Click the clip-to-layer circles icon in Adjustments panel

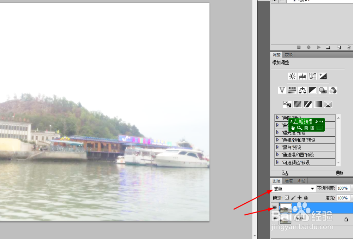(x=339, y=173)
